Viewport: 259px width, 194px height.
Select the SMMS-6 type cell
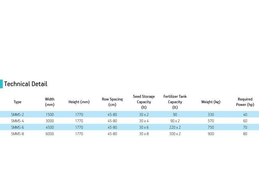[17, 127]
